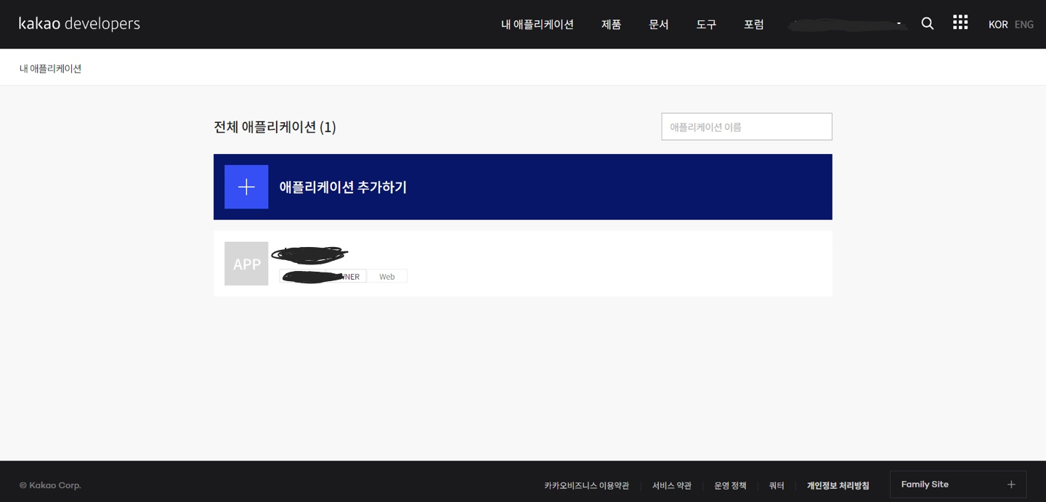Viewport: 1046px width, 502px height.
Task: Open 개인정보 처리방침 link
Action: [838, 485]
